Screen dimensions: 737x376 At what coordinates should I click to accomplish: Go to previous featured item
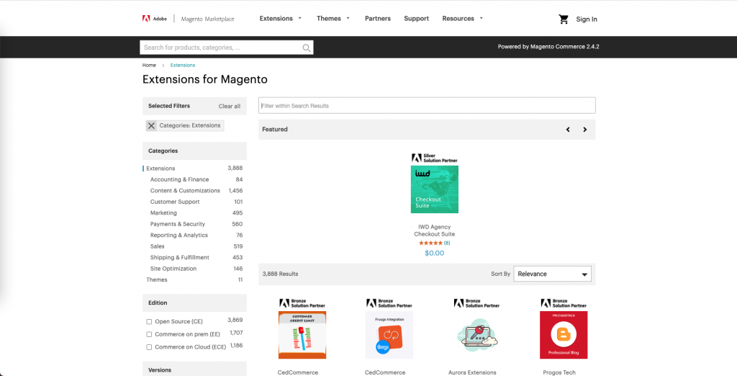tap(568, 130)
